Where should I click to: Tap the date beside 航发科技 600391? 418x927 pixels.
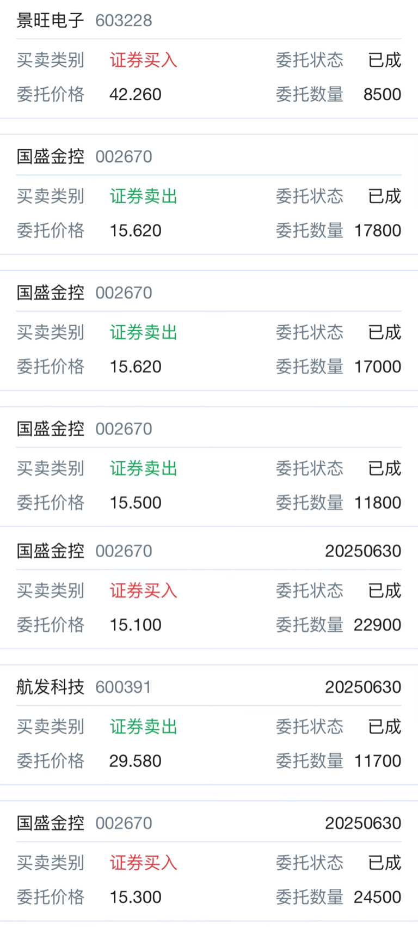click(363, 687)
